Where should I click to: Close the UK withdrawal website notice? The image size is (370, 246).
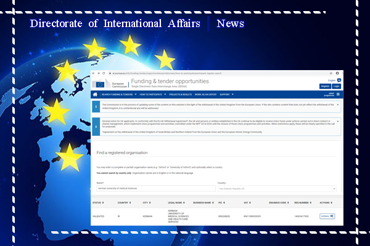338,105
